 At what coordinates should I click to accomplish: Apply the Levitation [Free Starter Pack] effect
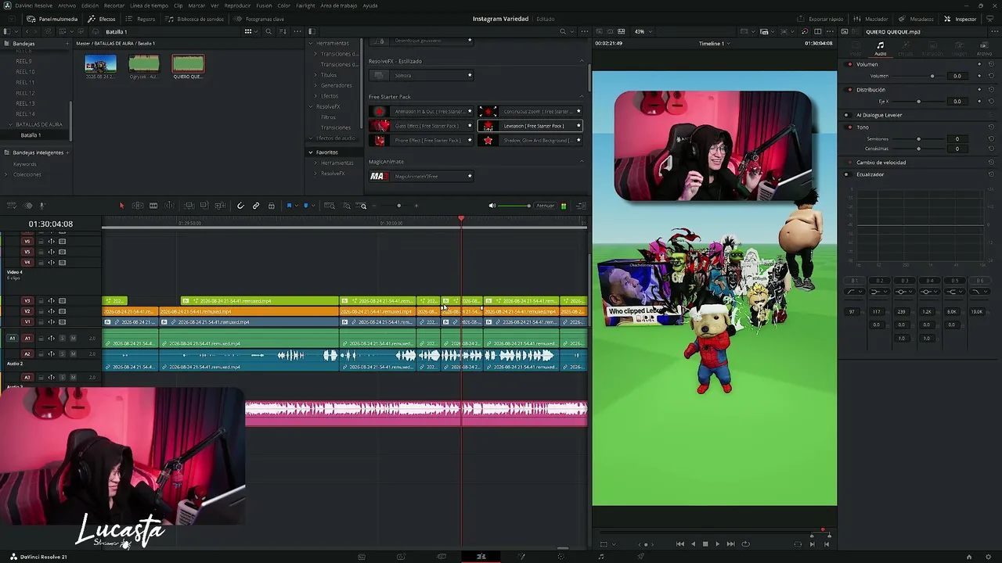530,126
